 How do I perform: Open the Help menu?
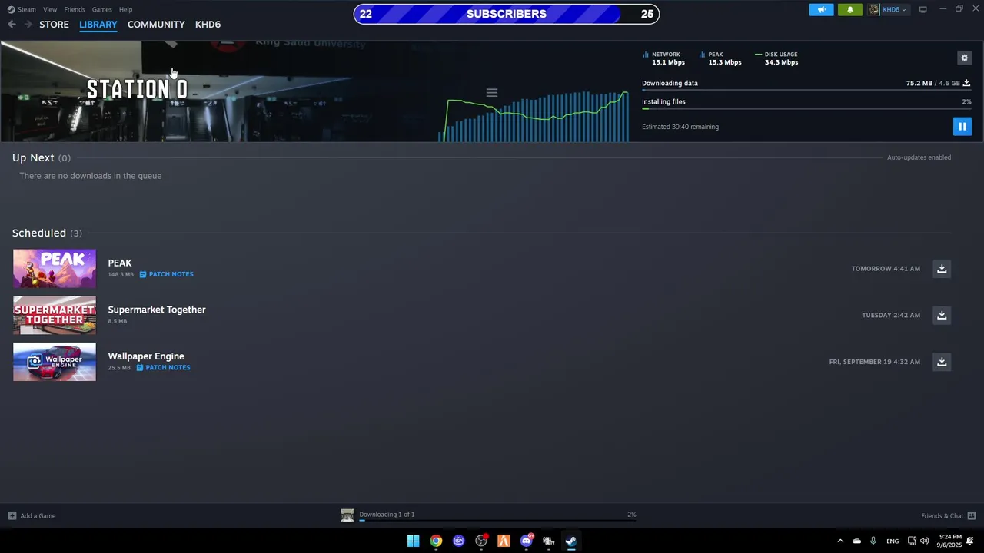coord(125,9)
